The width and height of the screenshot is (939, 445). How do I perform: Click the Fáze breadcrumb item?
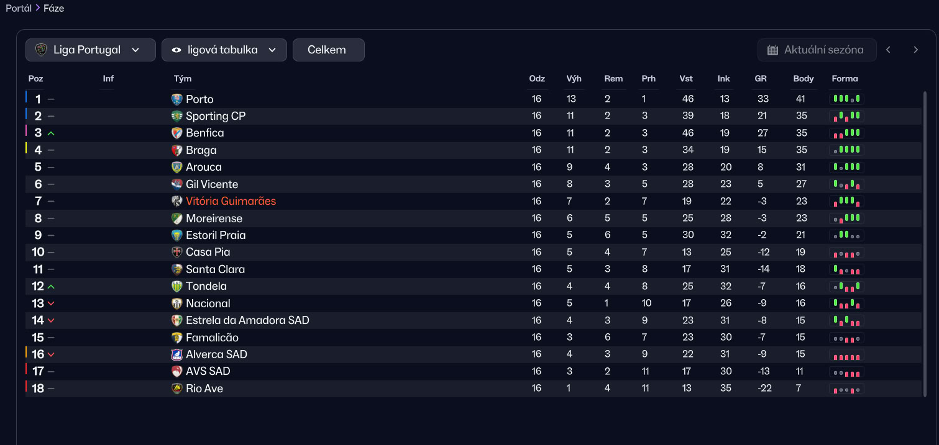(x=53, y=8)
